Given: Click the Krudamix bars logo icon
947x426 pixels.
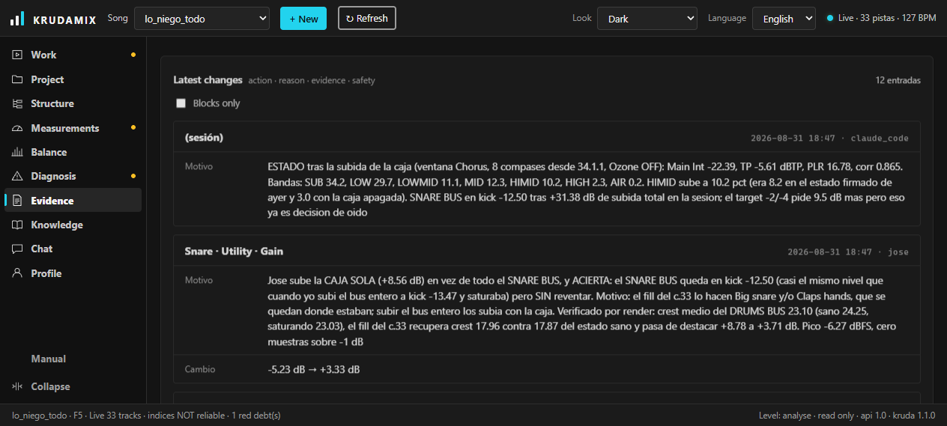Looking at the screenshot, I should pos(16,19).
